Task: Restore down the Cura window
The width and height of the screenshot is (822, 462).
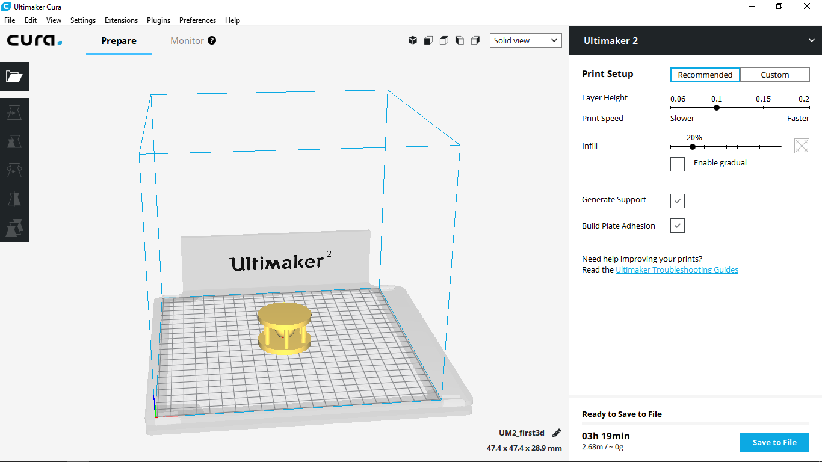Action: point(779,6)
